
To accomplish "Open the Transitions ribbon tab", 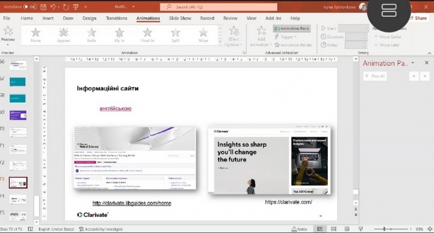I will click(117, 18).
